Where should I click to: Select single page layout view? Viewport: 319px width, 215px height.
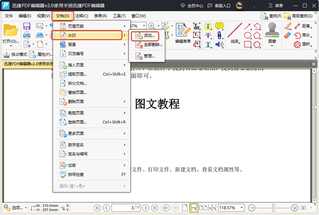point(185,208)
